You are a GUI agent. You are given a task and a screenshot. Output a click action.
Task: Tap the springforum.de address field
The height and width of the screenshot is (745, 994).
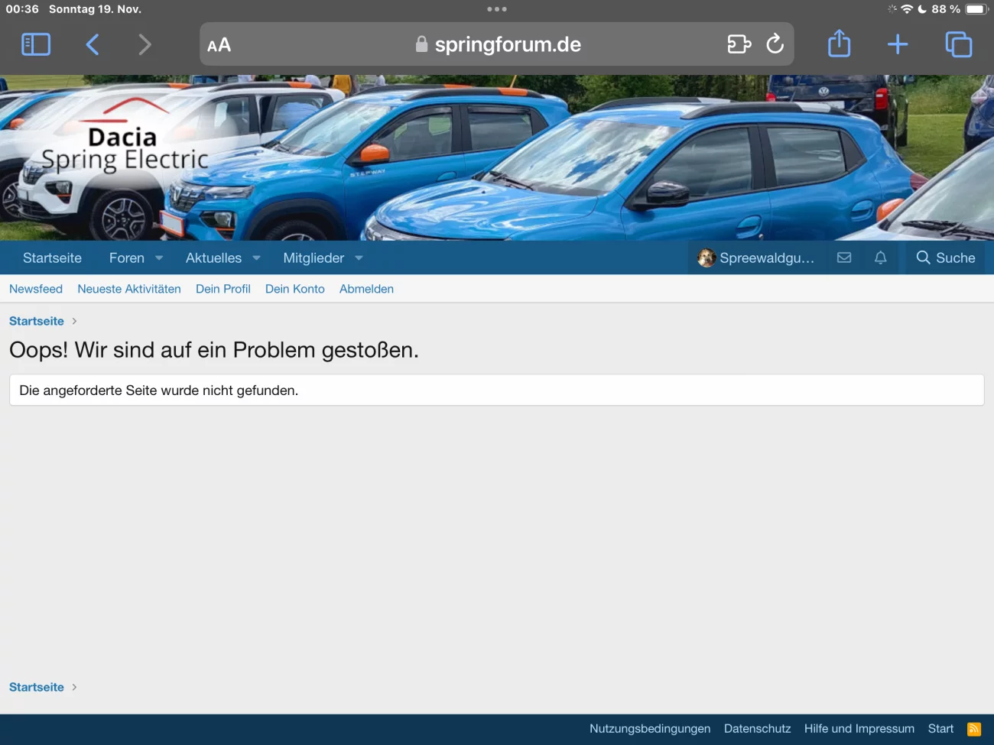507,45
